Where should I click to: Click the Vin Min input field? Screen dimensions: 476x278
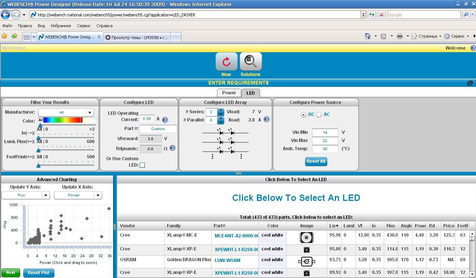tap(325, 132)
